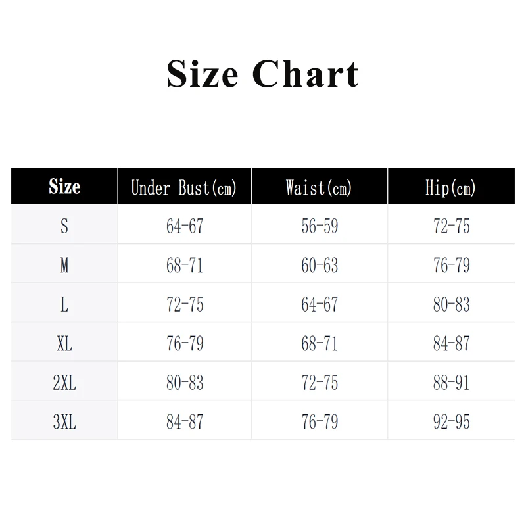Click the 84-87 hip cell for XL
The height and width of the screenshot is (526, 526).
451,343
